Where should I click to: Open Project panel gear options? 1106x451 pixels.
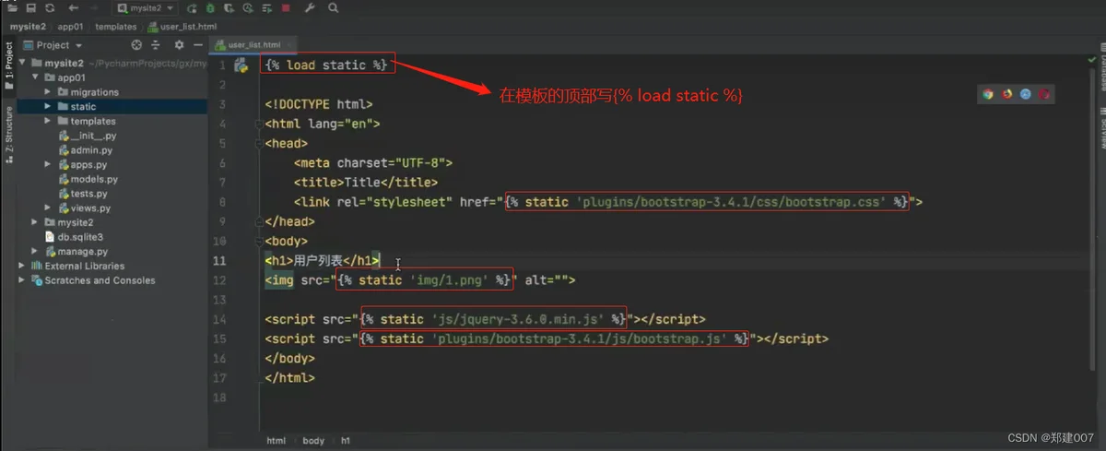tap(179, 44)
